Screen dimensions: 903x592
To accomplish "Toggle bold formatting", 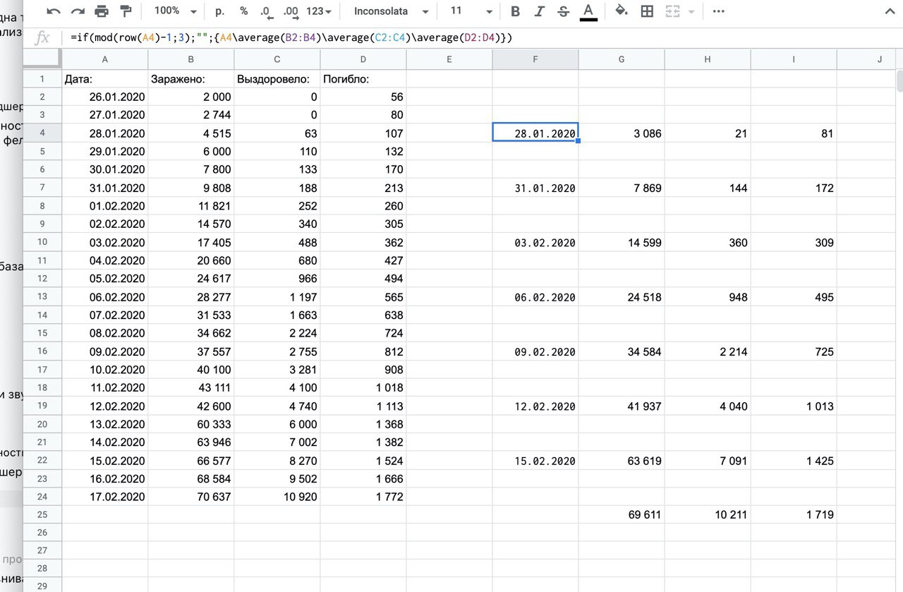I will (515, 11).
